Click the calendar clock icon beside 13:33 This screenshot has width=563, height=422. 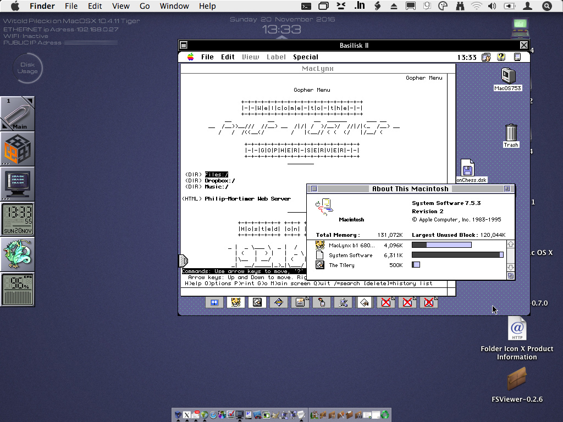(x=486, y=57)
